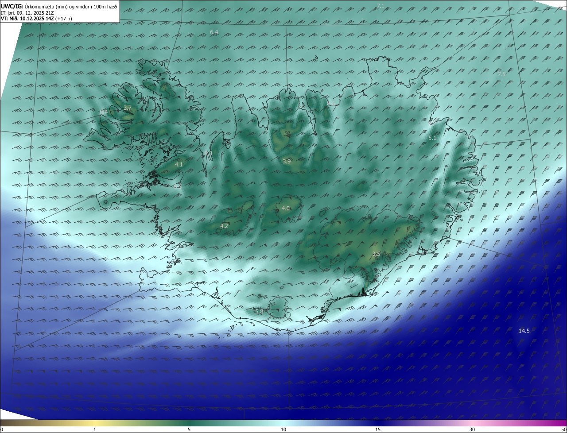Image resolution: width=567 pixels, height=433 pixels.
Task: Click the 4.1 value label on the map
Action: point(179,164)
